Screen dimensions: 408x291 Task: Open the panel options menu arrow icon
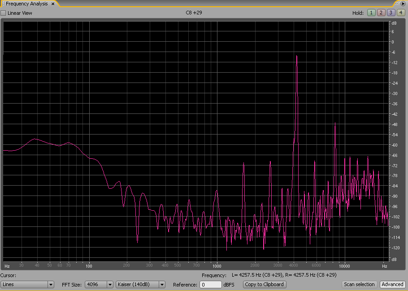403,4
